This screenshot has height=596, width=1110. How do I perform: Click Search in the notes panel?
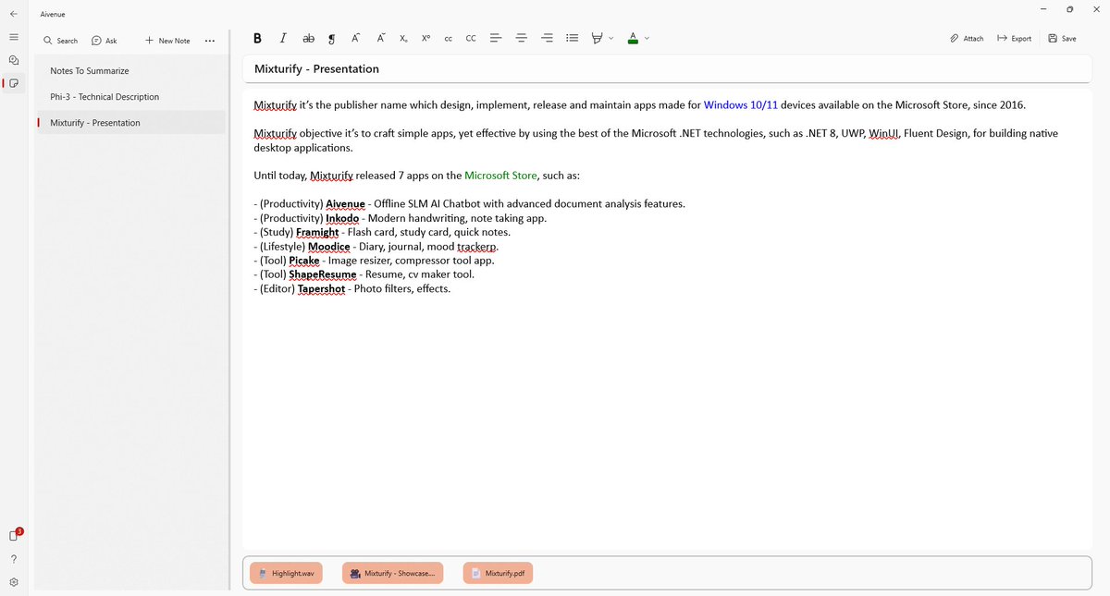(61, 41)
